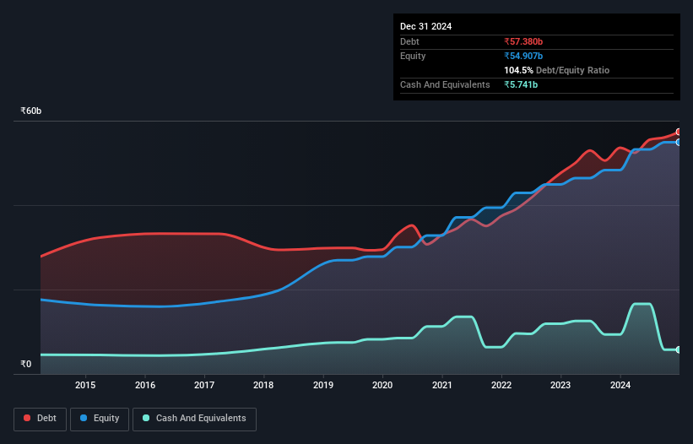Image resolution: width=693 pixels, height=444 pixels.
Task: Click the 2018 x-axis label
Action: (263, 385)
